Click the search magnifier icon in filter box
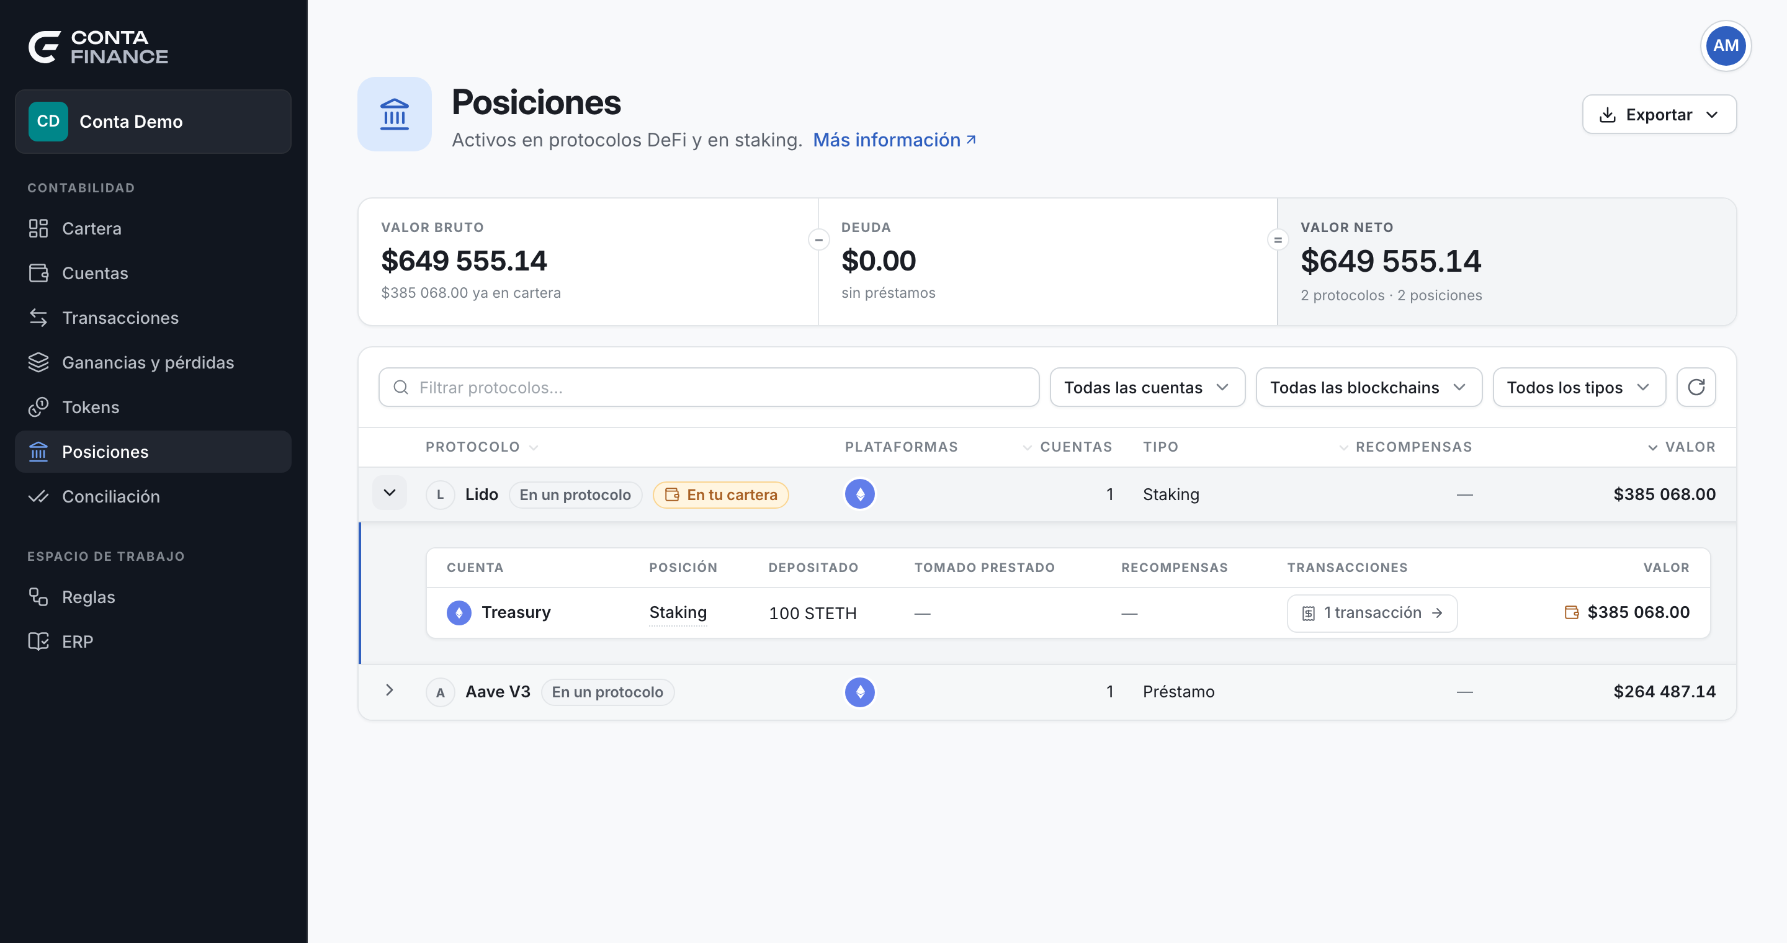 401,388
